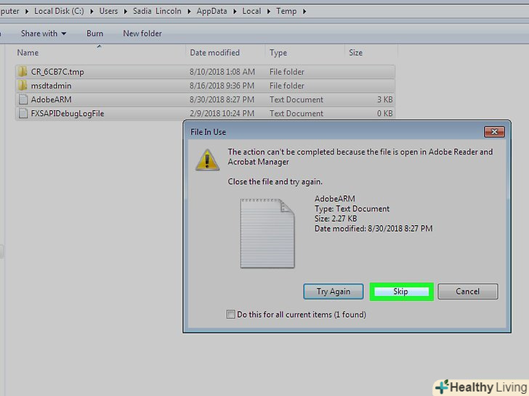Select the msdtadmin folder icon

(x=23, y=86)
